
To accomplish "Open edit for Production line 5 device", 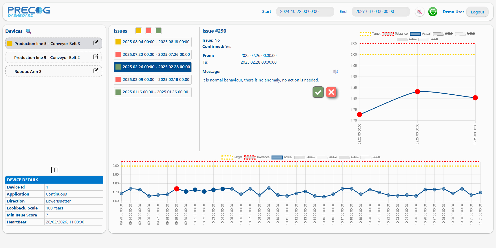I will pos(96,43).
